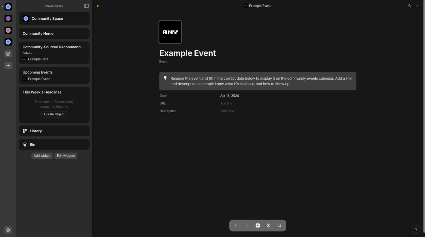Open the graph from the bottom navigation dots icon
Screen dimensions: 425x237
pos(269,225)
